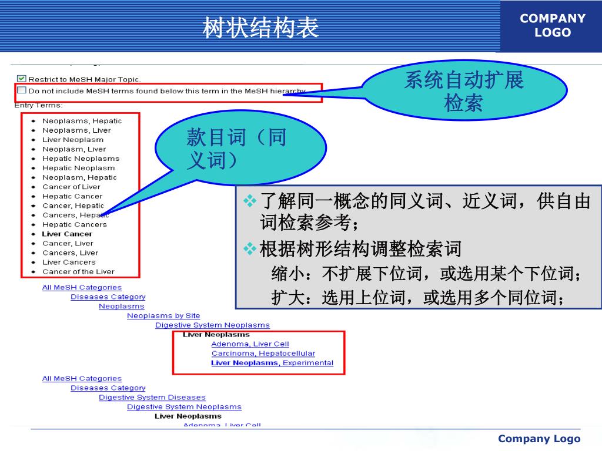Click entry term Neoplasms, Hepatic
The height and width of the screenshot is (451, 602).
pos(82,121)
